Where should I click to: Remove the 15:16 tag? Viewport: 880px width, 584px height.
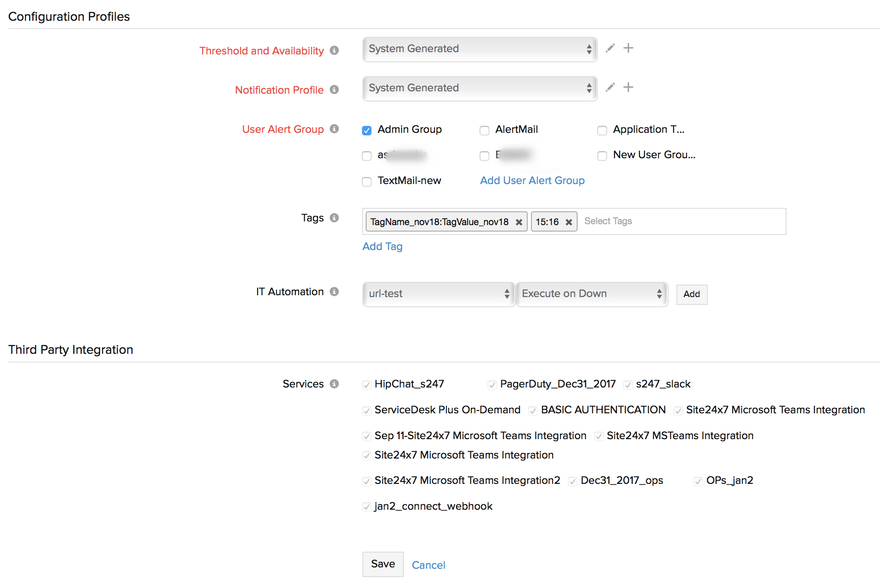tap(568, 222)
